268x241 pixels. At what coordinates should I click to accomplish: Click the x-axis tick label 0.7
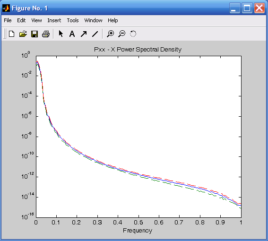click(x=179, y=223)
